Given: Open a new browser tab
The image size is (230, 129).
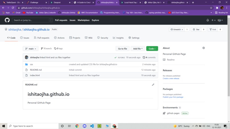Looking at the screenshot, I should coord(193,3).
